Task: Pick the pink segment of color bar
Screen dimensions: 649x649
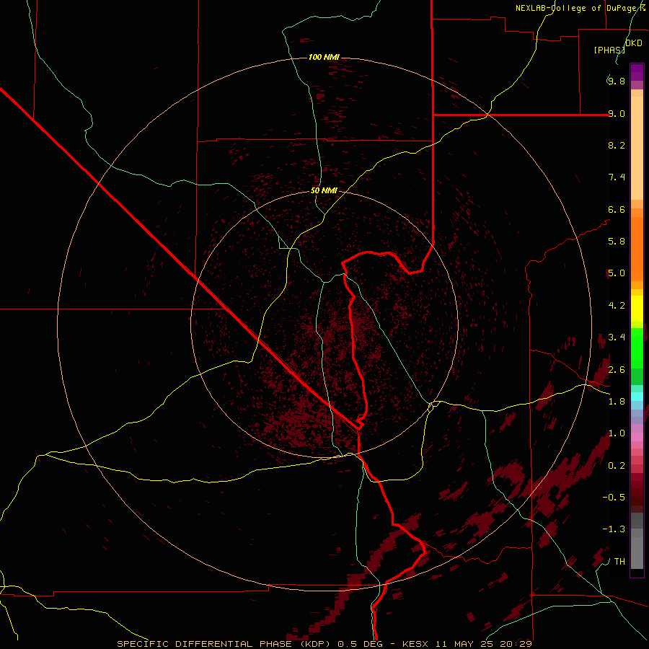Action: point(637,437)
